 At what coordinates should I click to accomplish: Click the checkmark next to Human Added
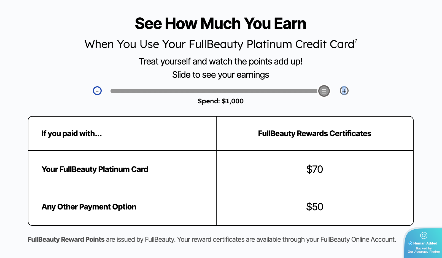410,243
